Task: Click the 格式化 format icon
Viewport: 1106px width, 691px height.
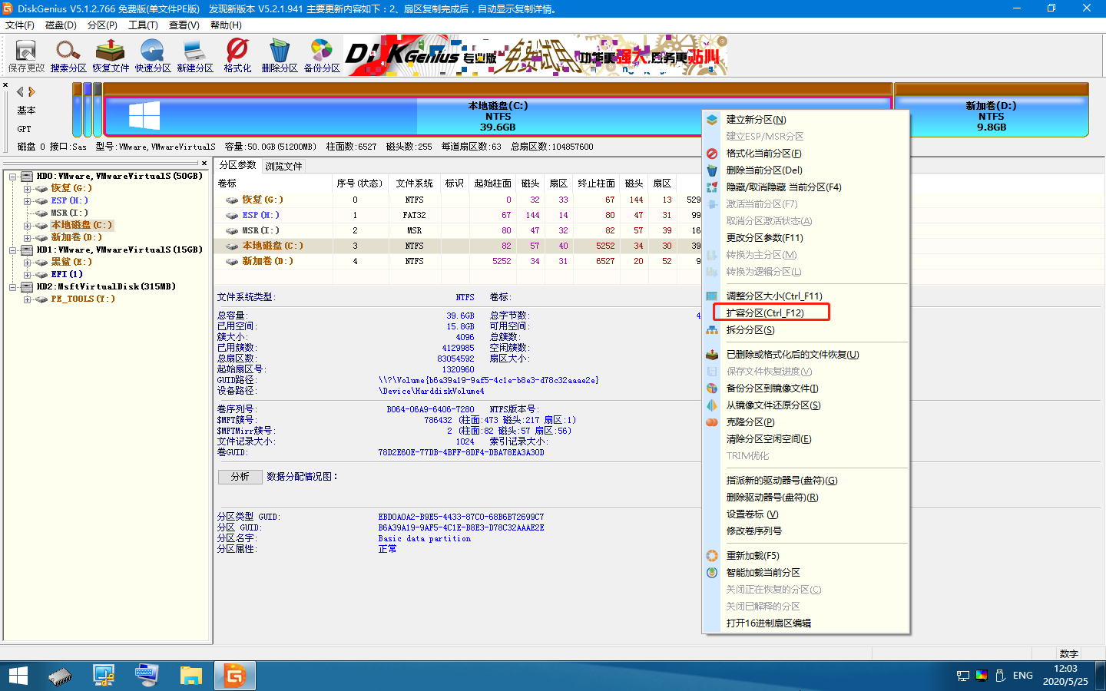Action: 237,55
